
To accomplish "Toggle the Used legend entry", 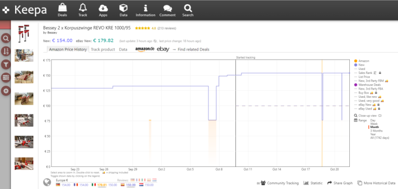I will (x=359, y=69).
